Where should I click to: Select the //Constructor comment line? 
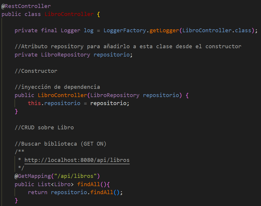pos(36,71)
